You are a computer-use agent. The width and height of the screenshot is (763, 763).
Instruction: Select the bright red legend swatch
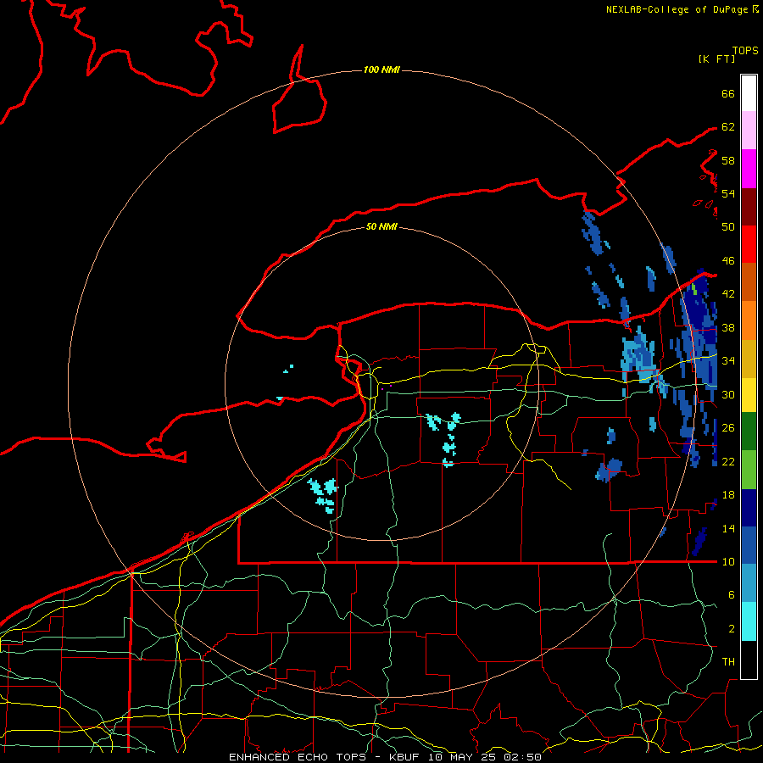coord(749,244)
